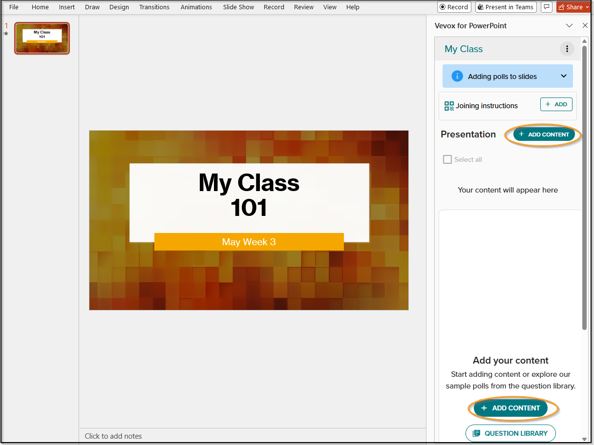Open the Vevox pane options chevron

coord(569,25)
